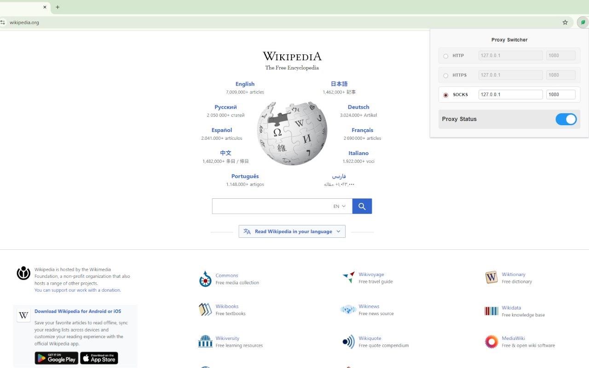Open the 日本語 Wikipedia link

(x=339, y=84)
